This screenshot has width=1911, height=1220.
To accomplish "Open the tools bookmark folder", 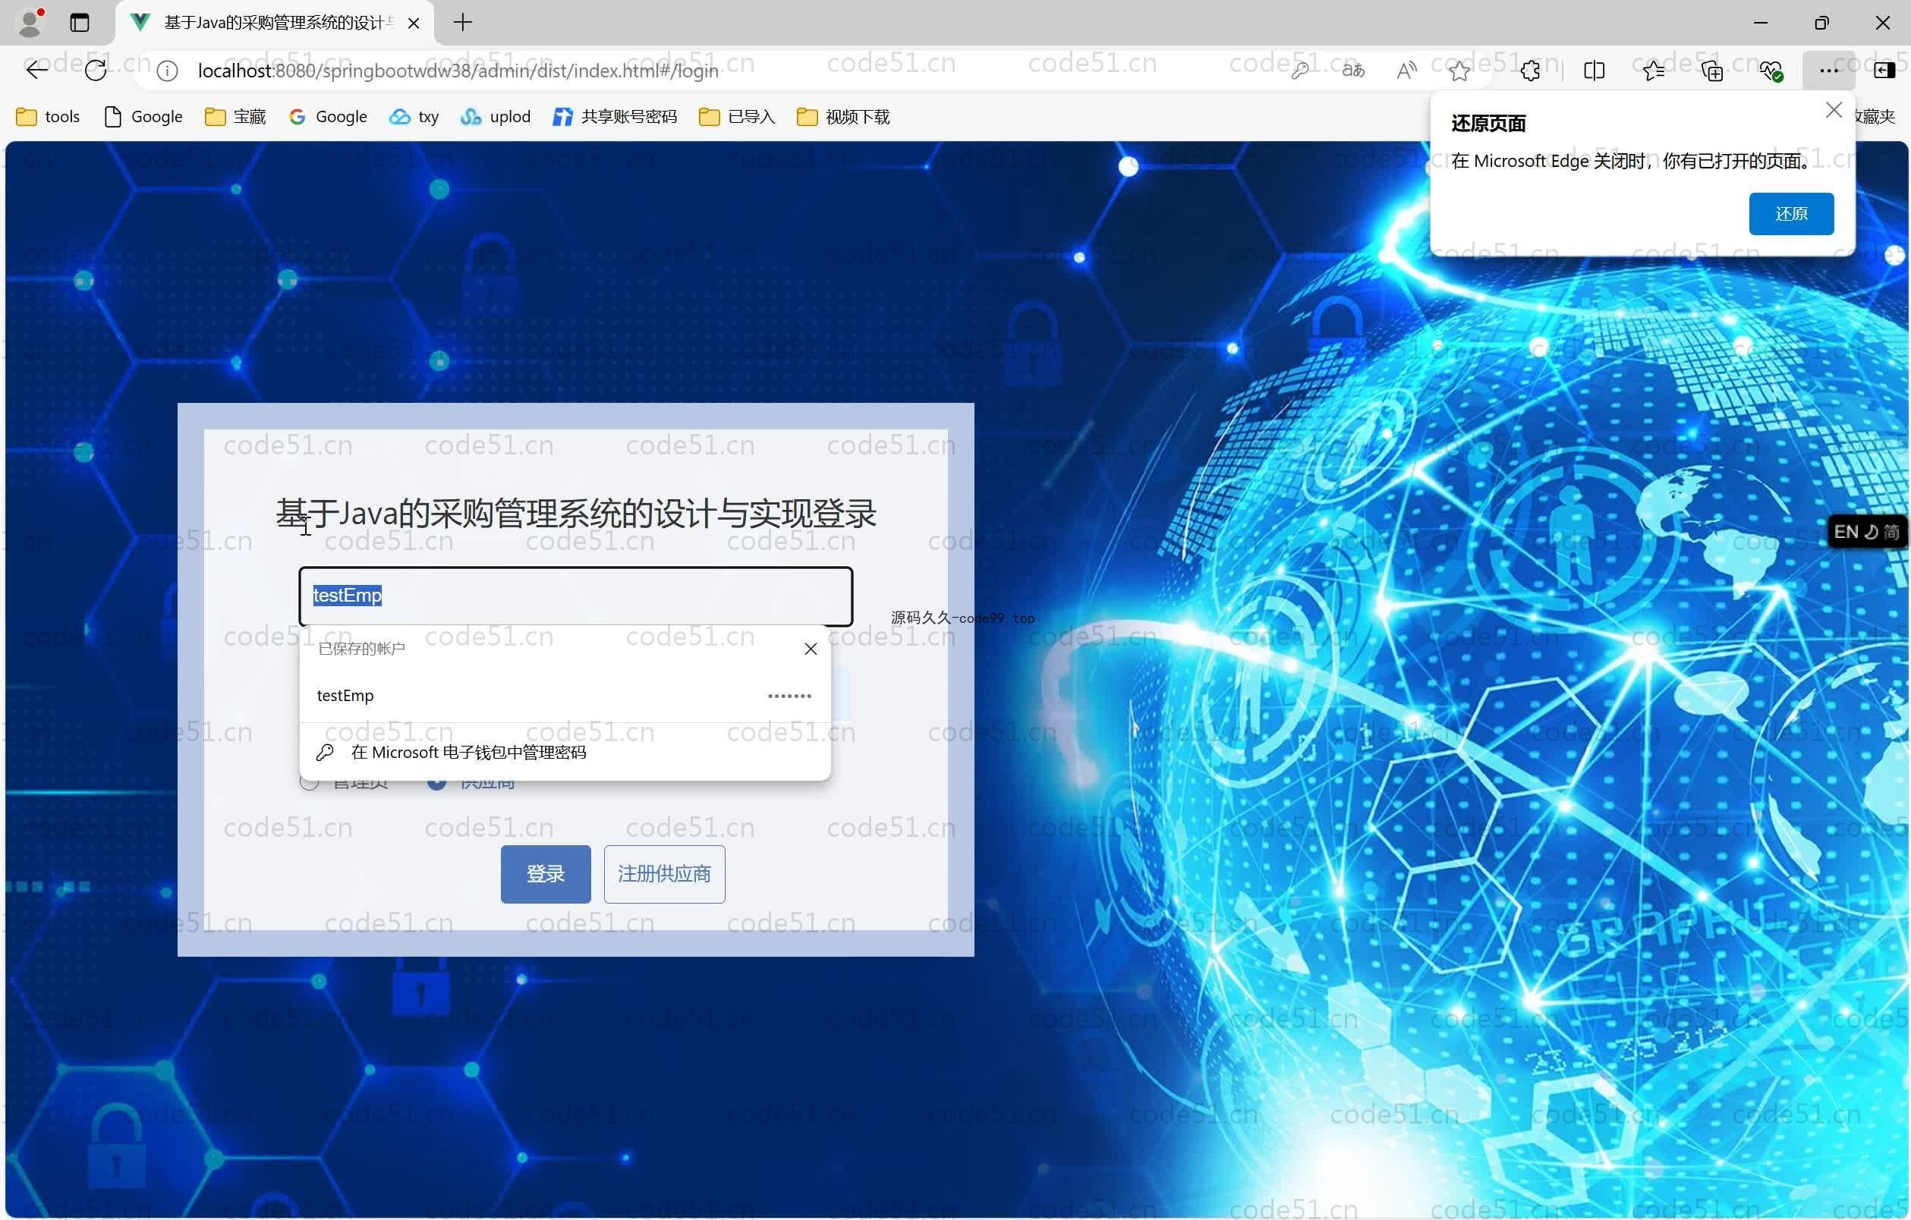I will pos(49,117).
